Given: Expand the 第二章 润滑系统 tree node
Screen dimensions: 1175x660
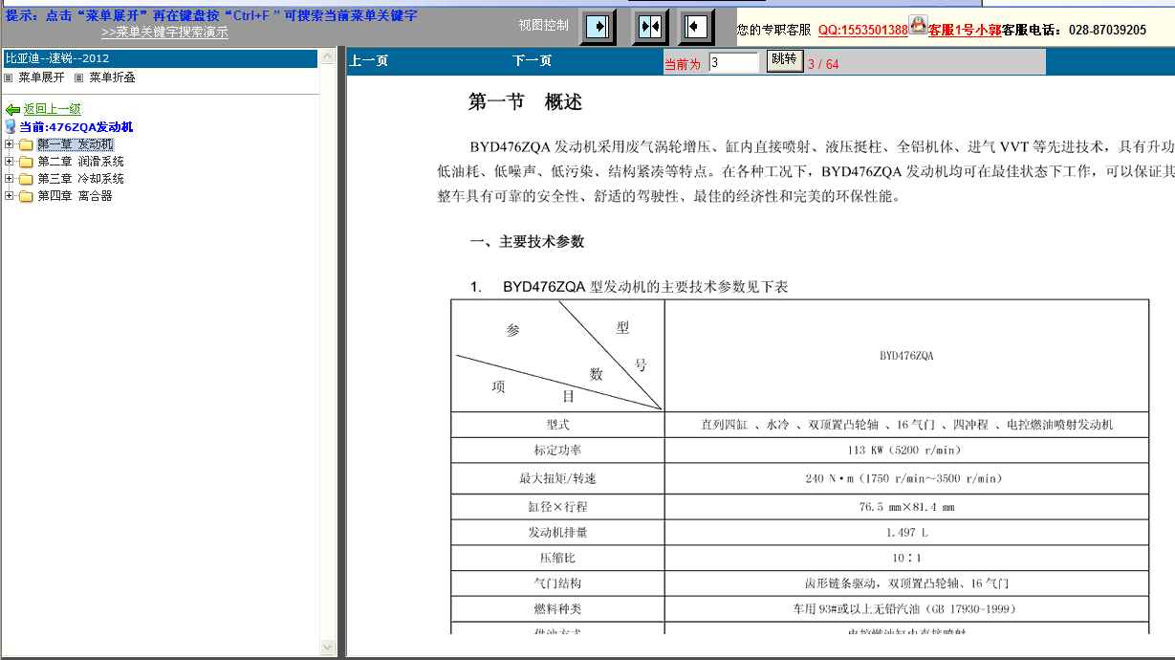Looking at the screenshot, I should [10, 162].
